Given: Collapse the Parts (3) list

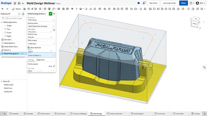Looking at the screenshot, I should click(2, 81).
